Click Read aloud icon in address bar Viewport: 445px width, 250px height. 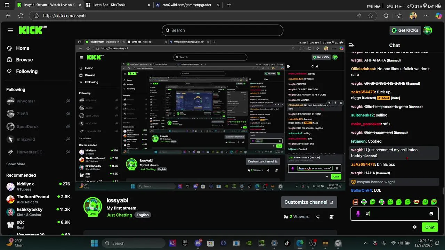(359, 16)
